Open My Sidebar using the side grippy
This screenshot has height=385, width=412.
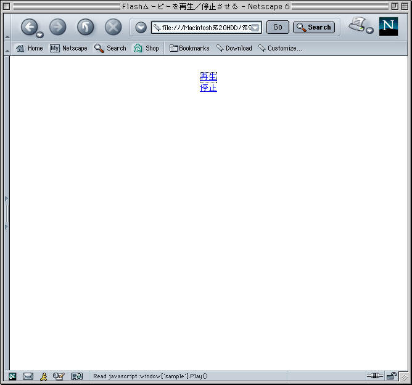(x=7, y=213)
